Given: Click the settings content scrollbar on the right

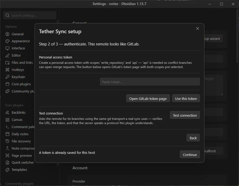Looking at the screenshot, I should (237, 36).
